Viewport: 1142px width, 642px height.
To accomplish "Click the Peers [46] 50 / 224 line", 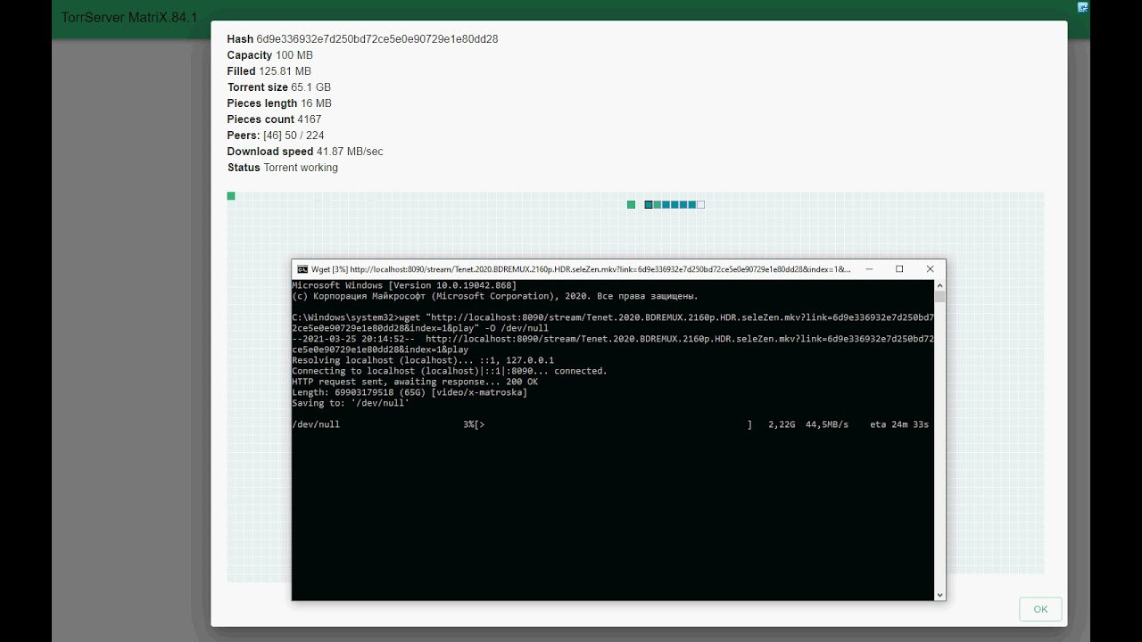I will (x=276, y=136).
